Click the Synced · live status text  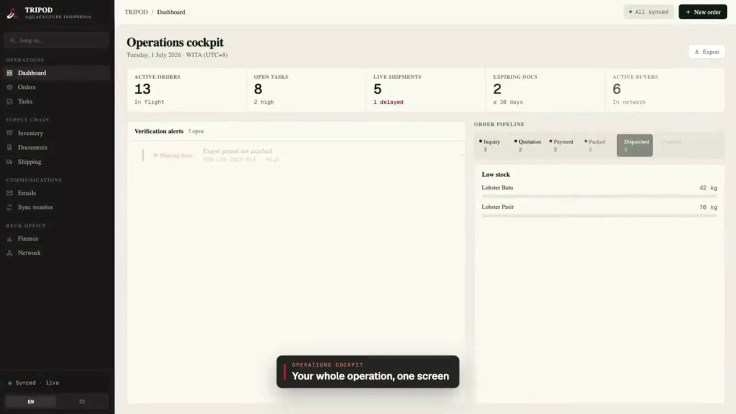point(37,383)
